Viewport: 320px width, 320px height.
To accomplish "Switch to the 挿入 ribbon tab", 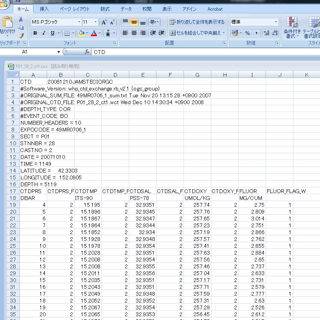I will tap(44, 9).
